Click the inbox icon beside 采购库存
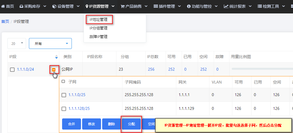 21,6
